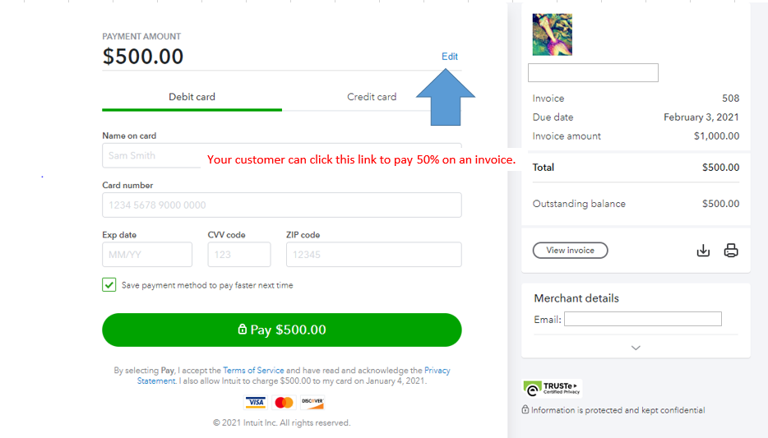This screenshot has height=438, width=768.
Task: Open the Privacy Statement link
Action: [x=156, y=380]
